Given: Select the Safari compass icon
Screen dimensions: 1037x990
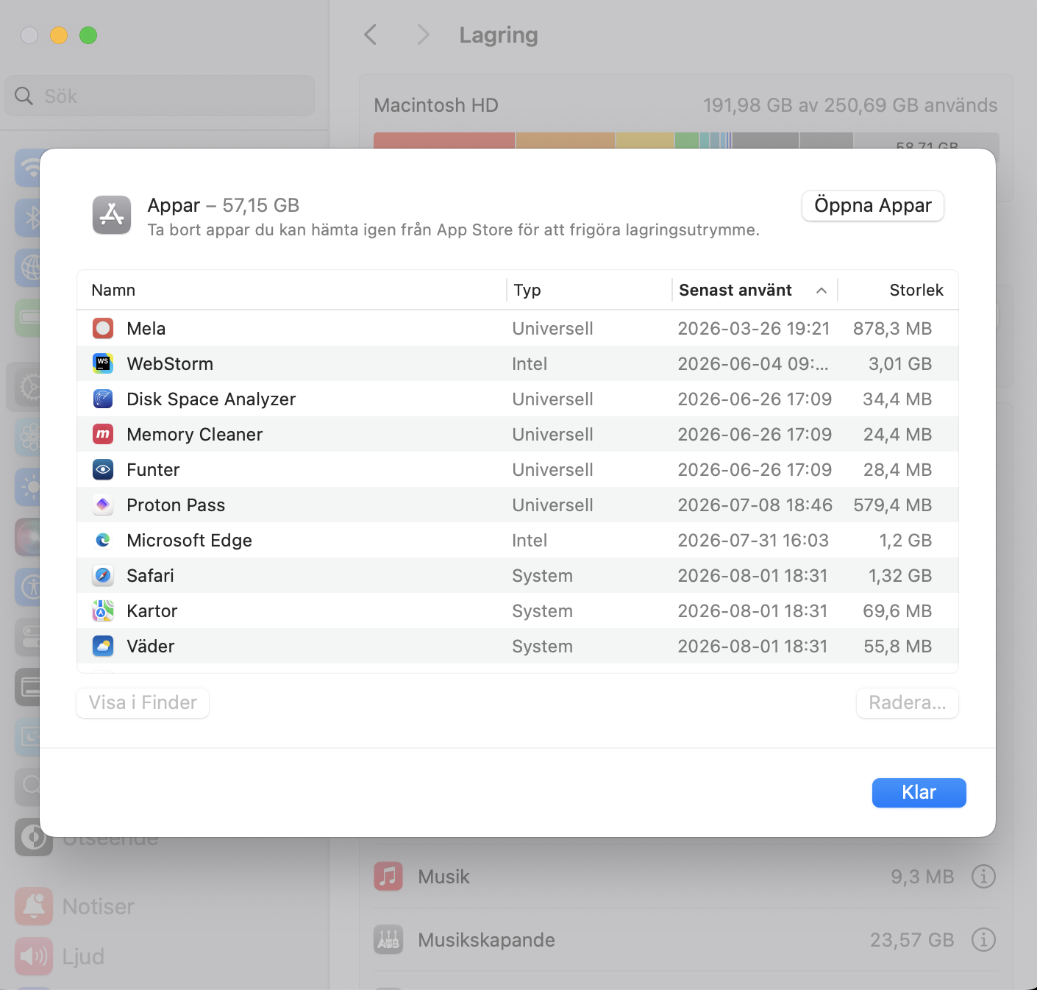Looking at the screenshot, I should 103,575.
